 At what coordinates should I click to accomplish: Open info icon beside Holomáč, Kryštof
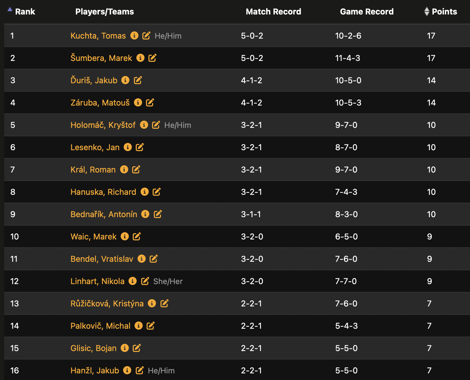click(144, 125)
